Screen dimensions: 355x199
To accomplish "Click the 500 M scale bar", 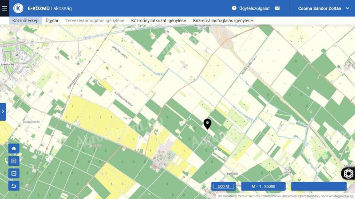I will pyautogui.click(x=224, y=186).
